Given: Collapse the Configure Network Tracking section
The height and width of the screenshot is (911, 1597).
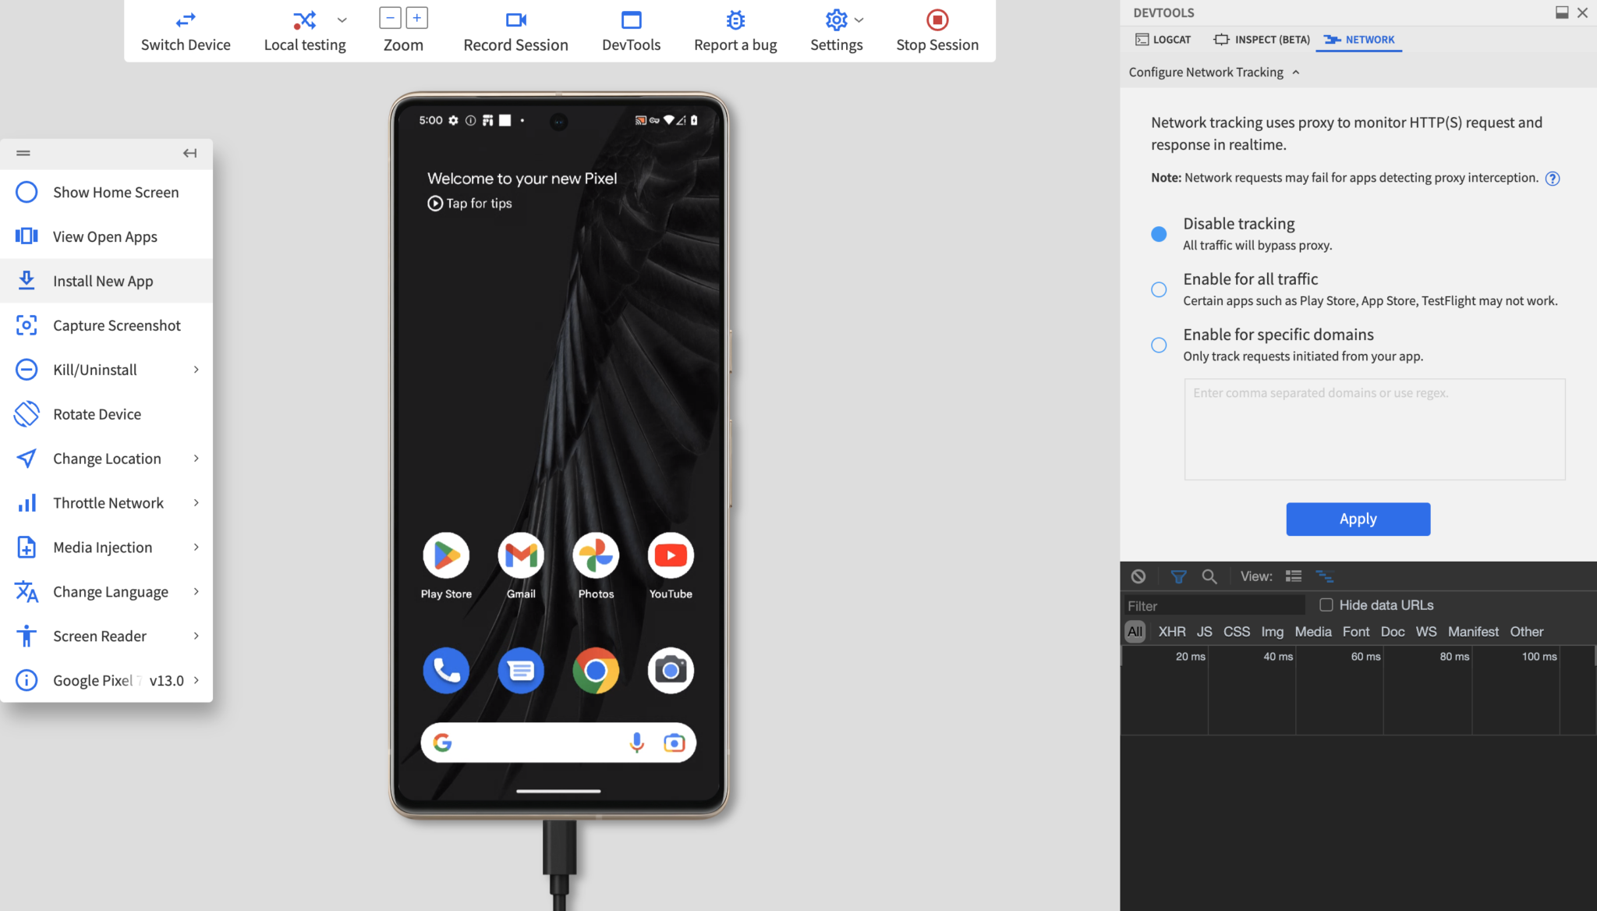Looking at the screenshot, I should (x=1296, y=72).
